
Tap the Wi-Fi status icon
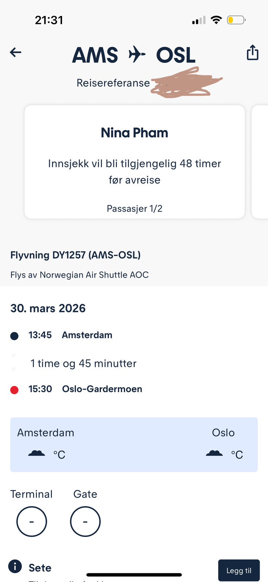coord(216,20)
